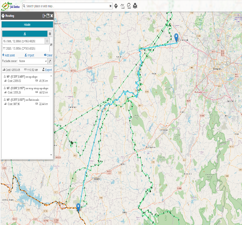Export the route result
242x225 pixels.
(47, 70)
